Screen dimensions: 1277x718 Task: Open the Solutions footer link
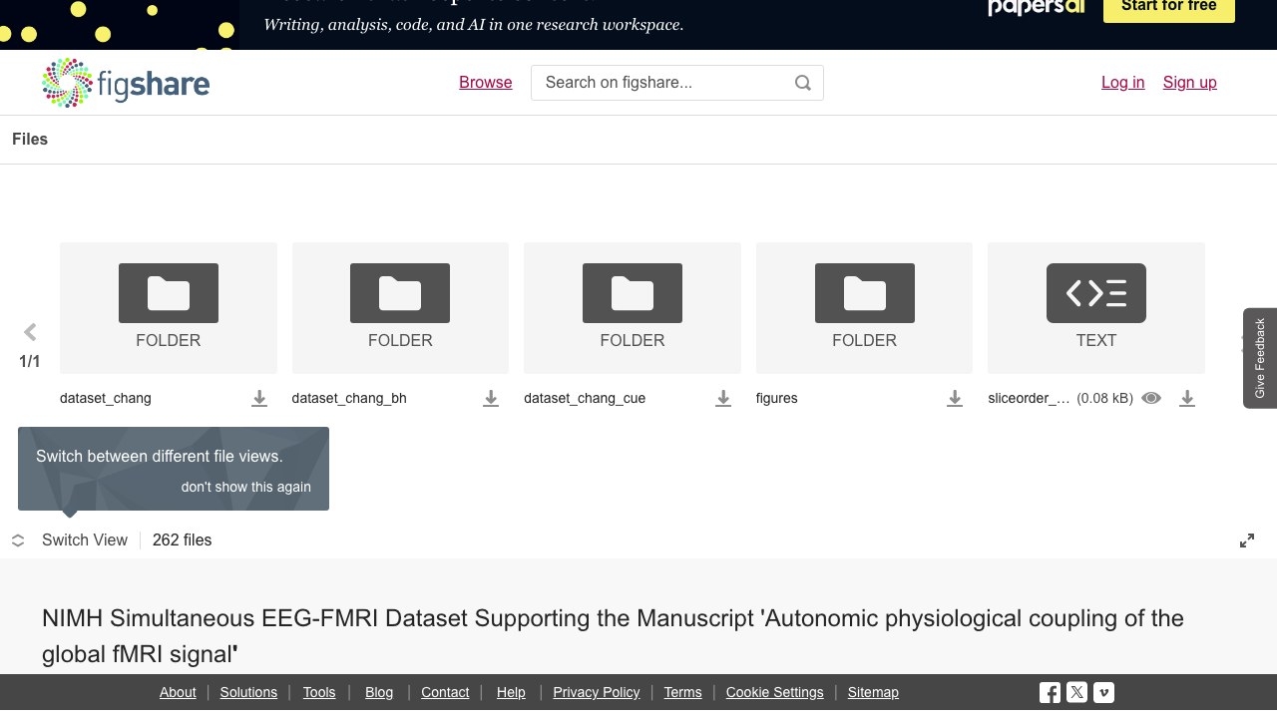click(248, 692)
